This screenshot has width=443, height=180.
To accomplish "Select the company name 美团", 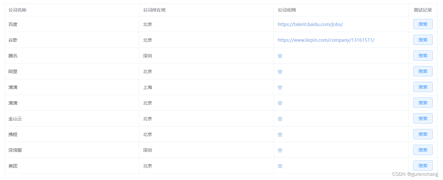I will (x=13, y=166).
